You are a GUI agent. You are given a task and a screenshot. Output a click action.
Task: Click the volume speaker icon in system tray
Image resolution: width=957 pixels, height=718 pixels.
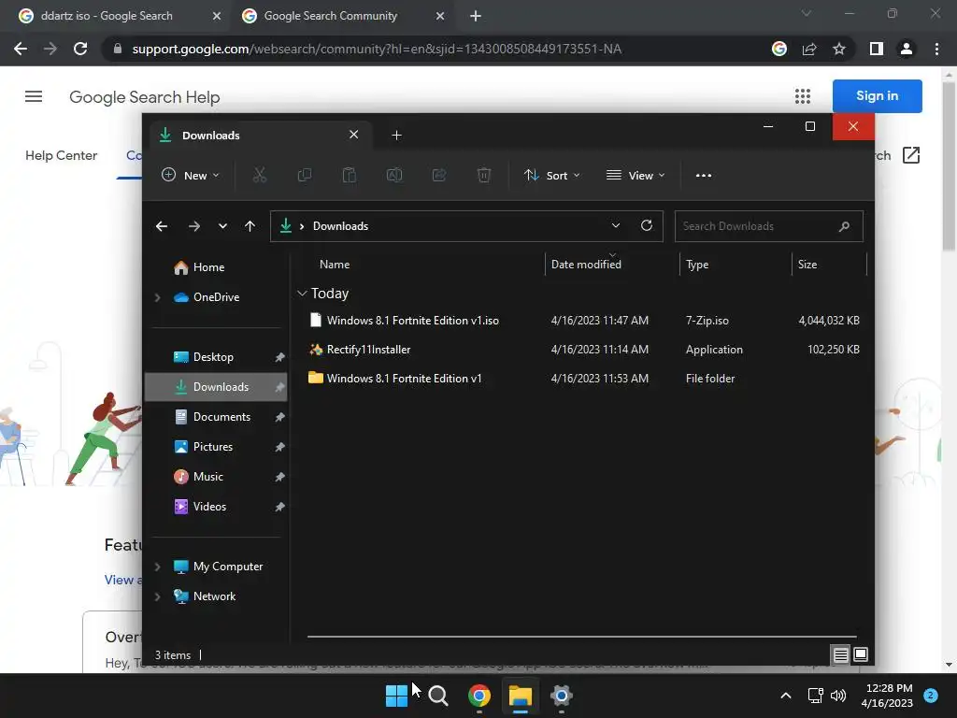point(838,696)
